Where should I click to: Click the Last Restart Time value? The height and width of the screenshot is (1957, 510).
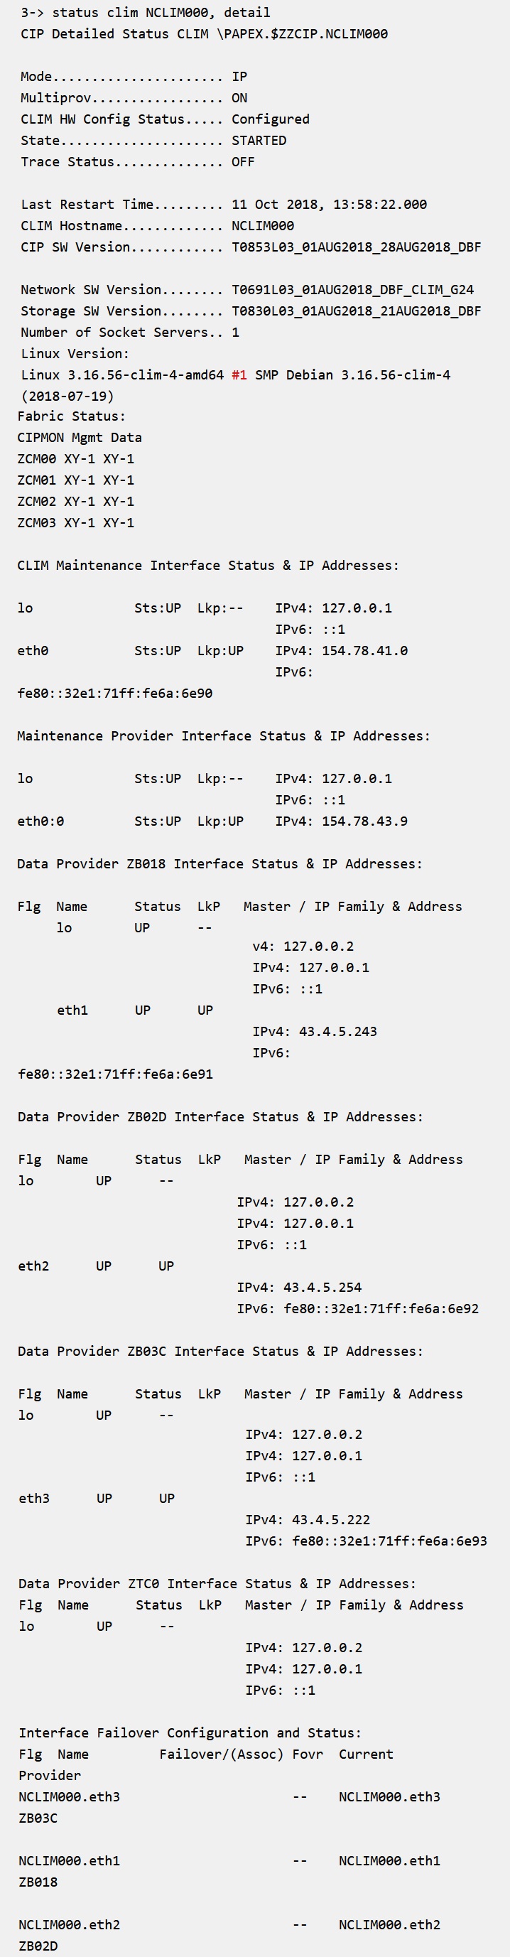pyautogui.click(x=329, y=205)
